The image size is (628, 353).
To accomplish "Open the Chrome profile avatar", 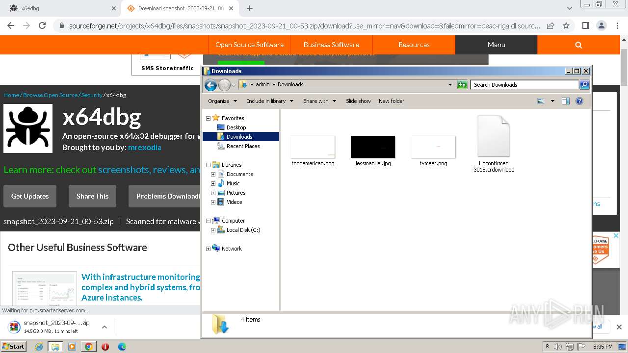I will pos(601,25).
